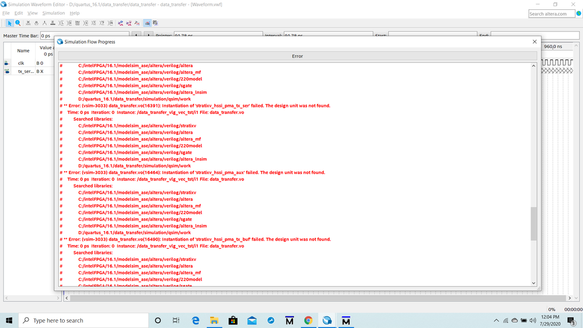
Task: Open the View menu
Action: pos(32,13)
